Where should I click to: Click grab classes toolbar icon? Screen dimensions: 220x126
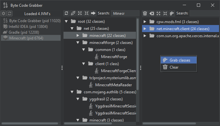coord(172,13)
